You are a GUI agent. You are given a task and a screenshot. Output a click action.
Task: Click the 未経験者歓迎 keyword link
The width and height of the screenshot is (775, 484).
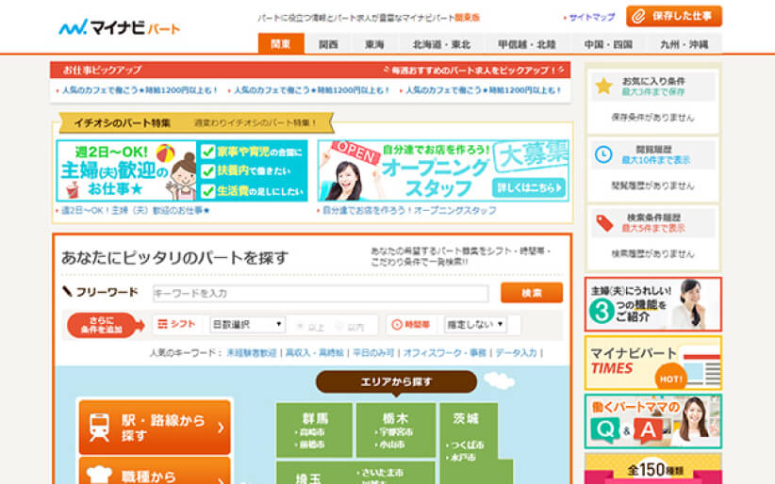(252, 352)
